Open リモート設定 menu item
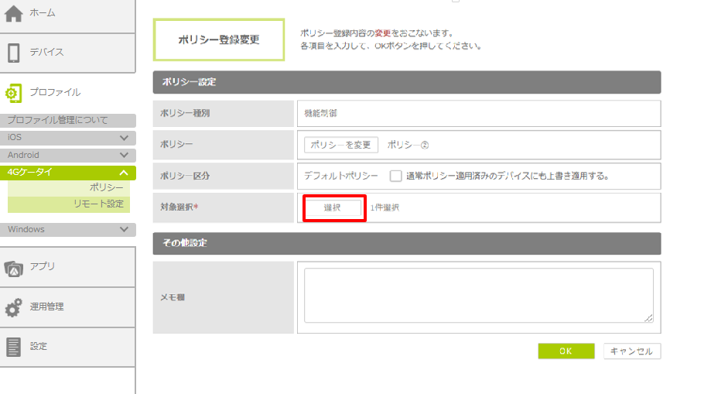The image size is (711, 394). pos(104,204)
